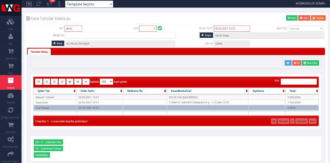The image size is (330, 163).
Task: Open the Finans archive-box icon in sidebar
Action: pos(11,80)
